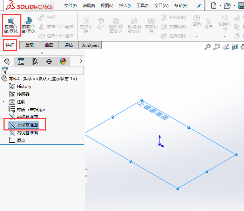
Task: Select the 旋转凸台/基体 revolve boss tool
Action: click(28, 25)
